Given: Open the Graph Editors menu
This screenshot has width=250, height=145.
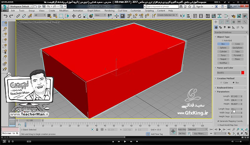Looking at the screenshot, I should point(94,11).
